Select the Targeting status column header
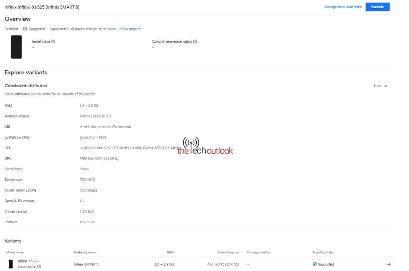 (323, 252)
